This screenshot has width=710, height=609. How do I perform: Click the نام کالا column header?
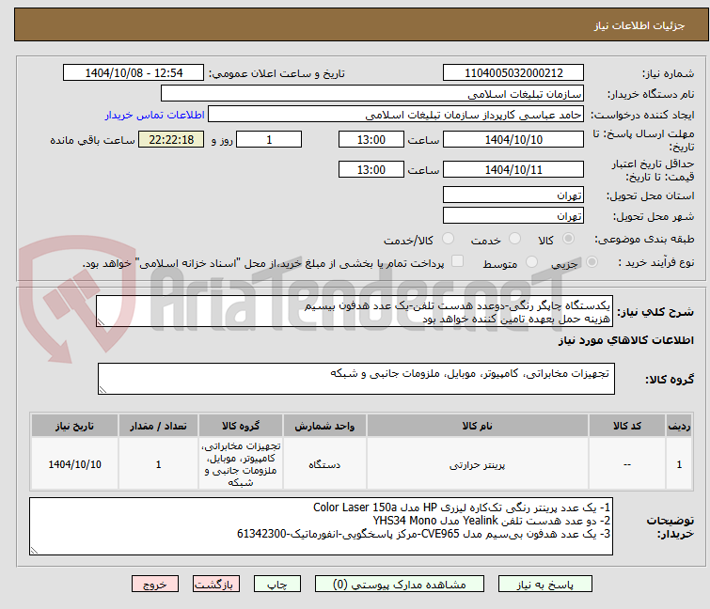478,426
